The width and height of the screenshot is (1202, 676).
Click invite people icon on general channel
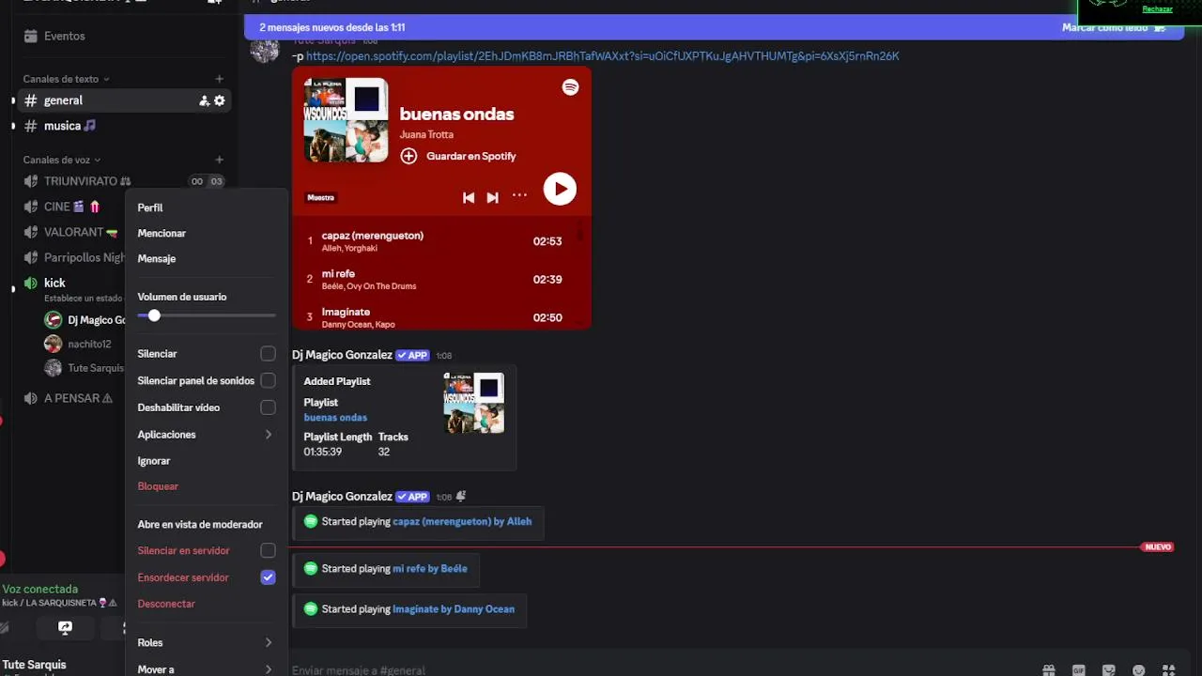[204, 100]
